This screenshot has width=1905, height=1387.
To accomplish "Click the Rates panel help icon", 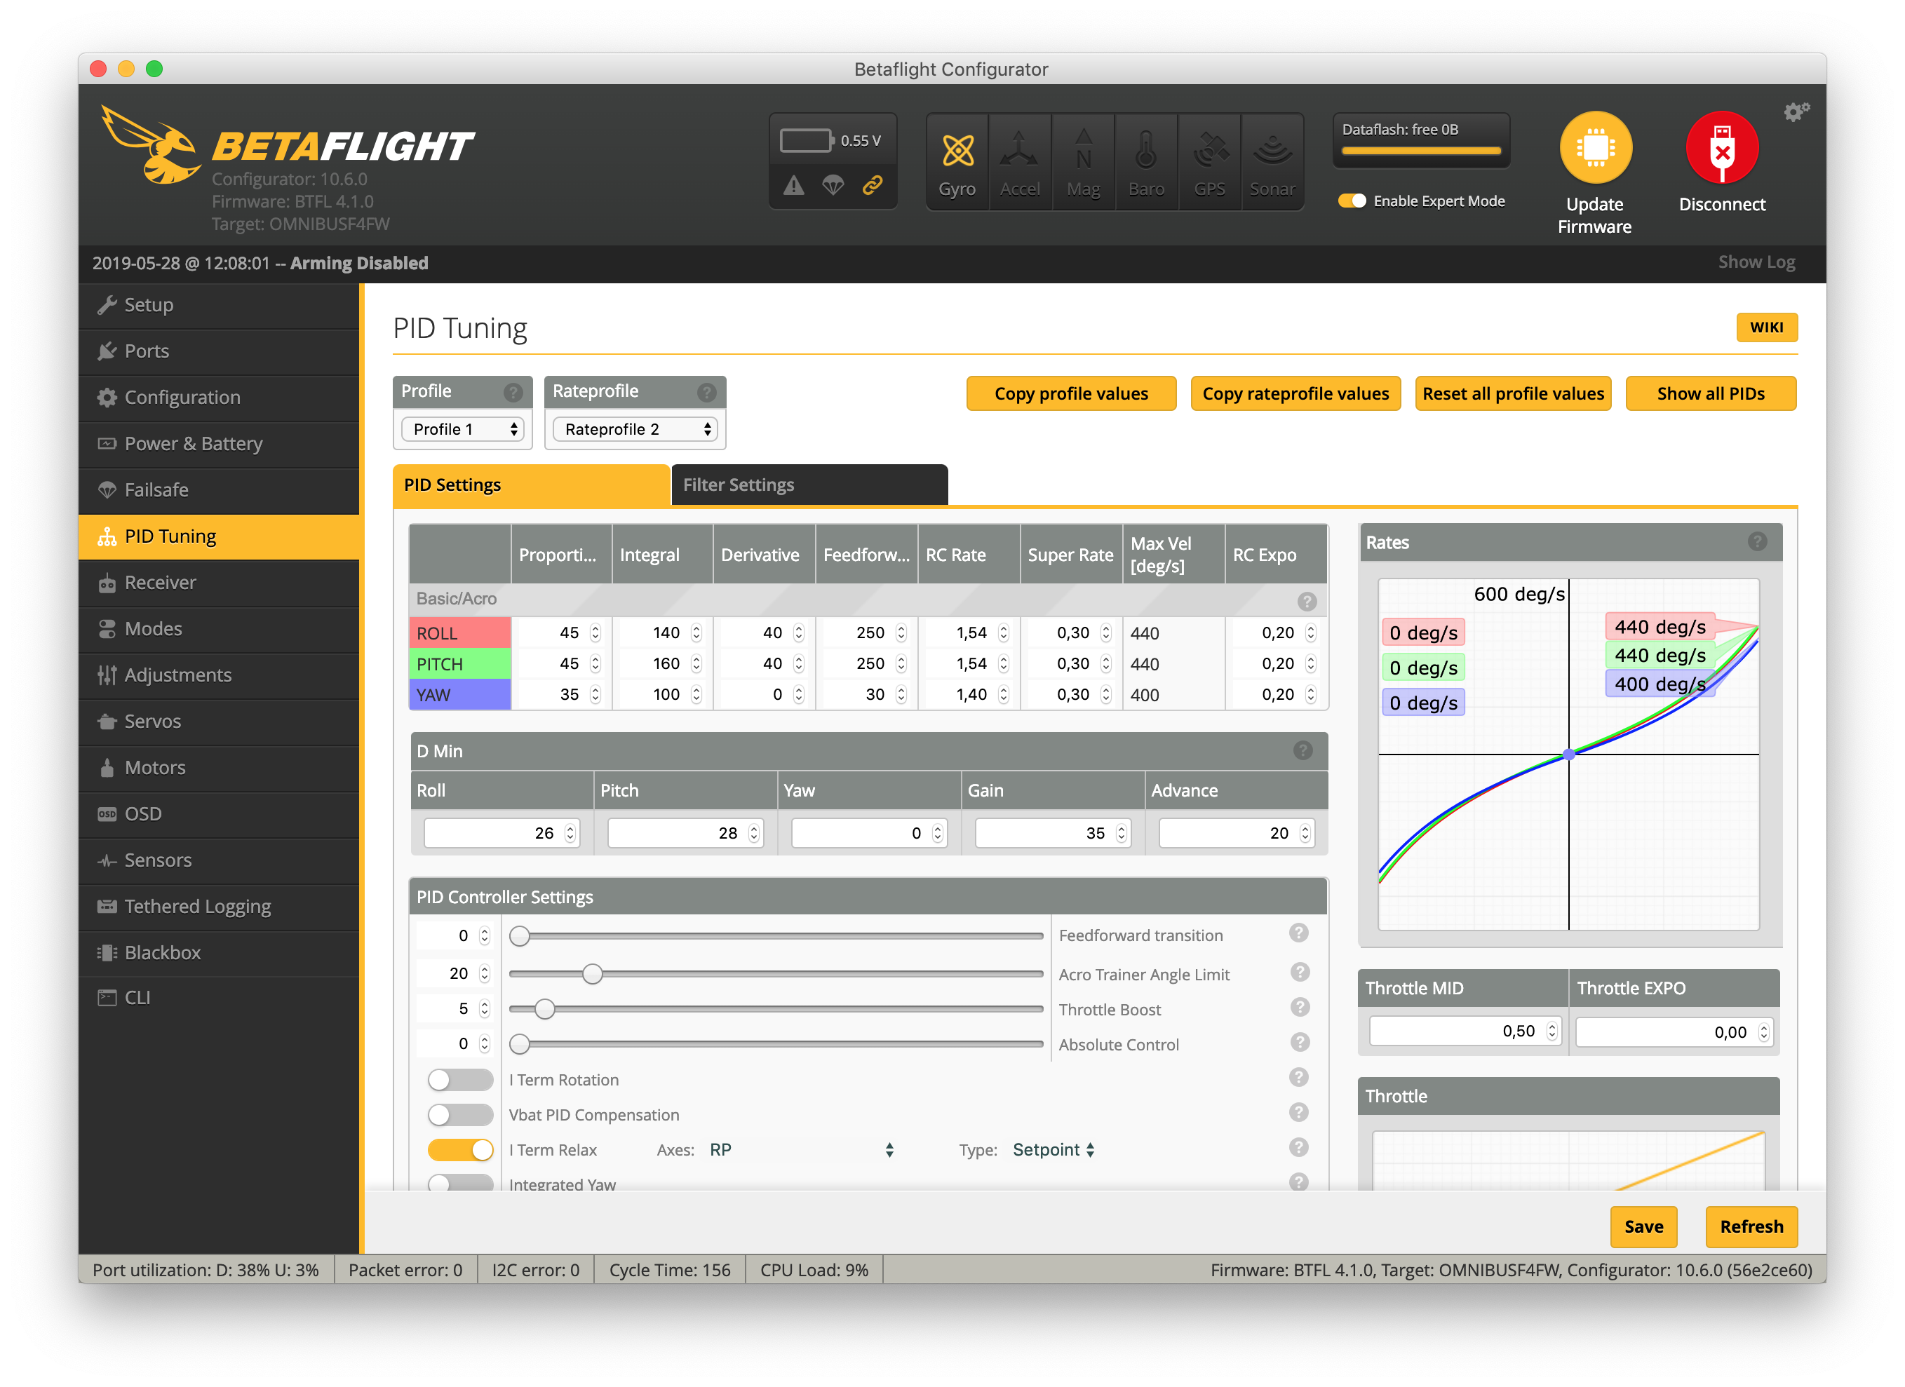I will [1756, 542].
